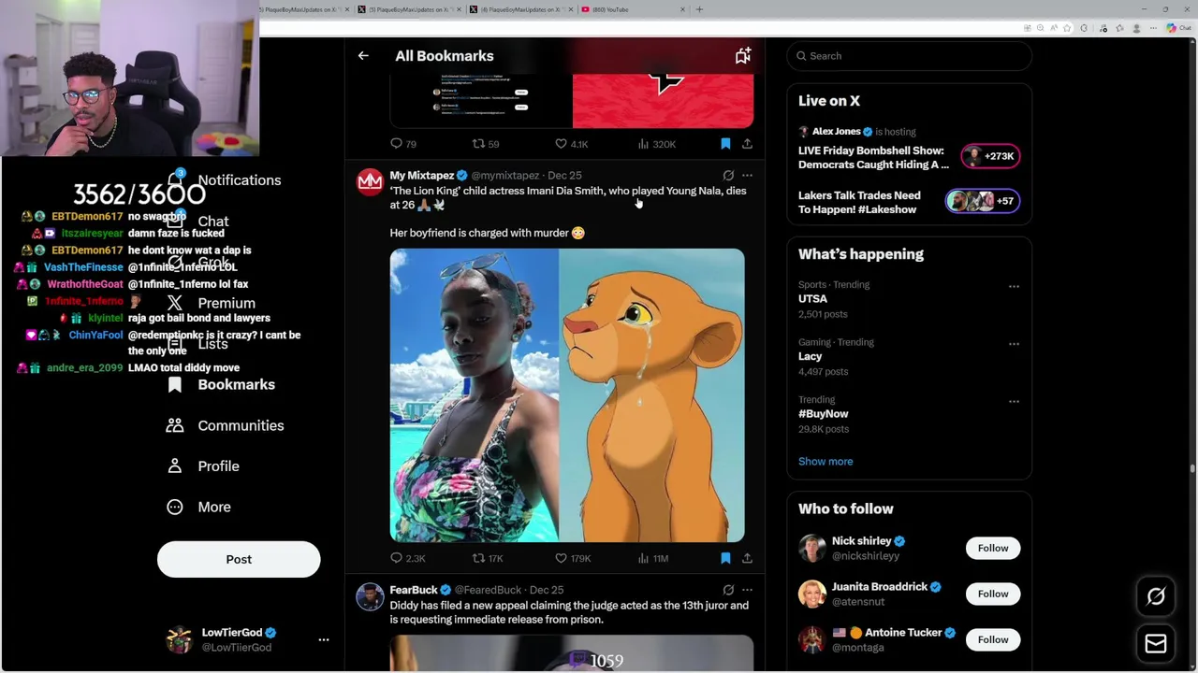1198x673 pixels.
Task: Open more options on the My Mixtapez post
Action: coord(747,175)
